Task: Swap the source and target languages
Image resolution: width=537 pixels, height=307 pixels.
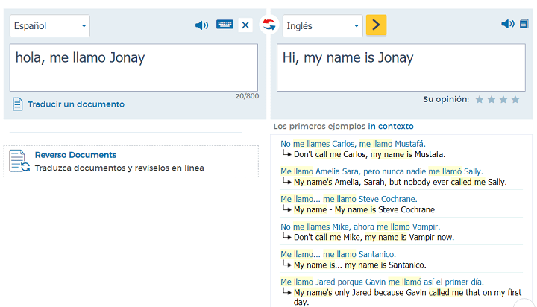Action: [268, 25]
